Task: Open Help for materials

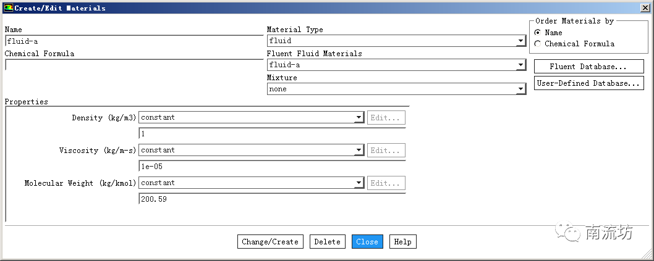Action: [402, 242]
